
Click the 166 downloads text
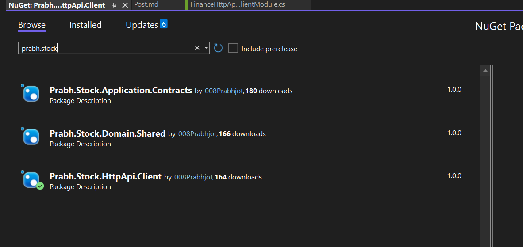(x=242, y=134)
